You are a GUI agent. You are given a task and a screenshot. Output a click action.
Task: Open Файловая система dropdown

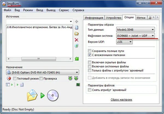(x=136, y=36)
